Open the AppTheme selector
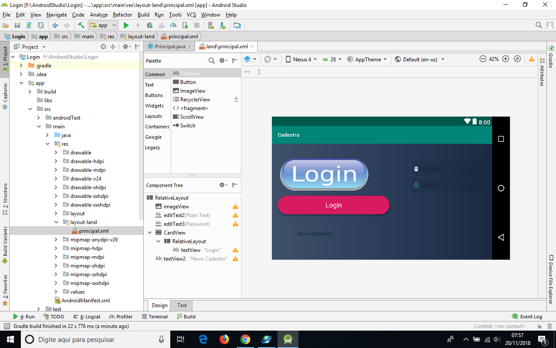 [x=367, y=59]
